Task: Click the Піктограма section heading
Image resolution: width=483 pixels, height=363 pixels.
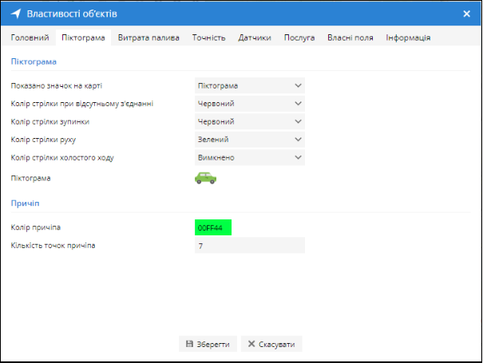Action: click(34, 61)
